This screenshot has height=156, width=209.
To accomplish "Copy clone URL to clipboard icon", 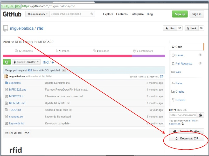I will [x=200, y=115].
